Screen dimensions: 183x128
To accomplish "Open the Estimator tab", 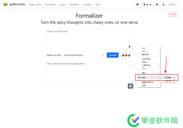I will click(x=74, y=5).
